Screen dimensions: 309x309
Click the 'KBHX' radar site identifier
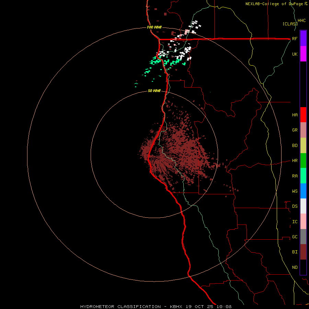pos(176,307)
